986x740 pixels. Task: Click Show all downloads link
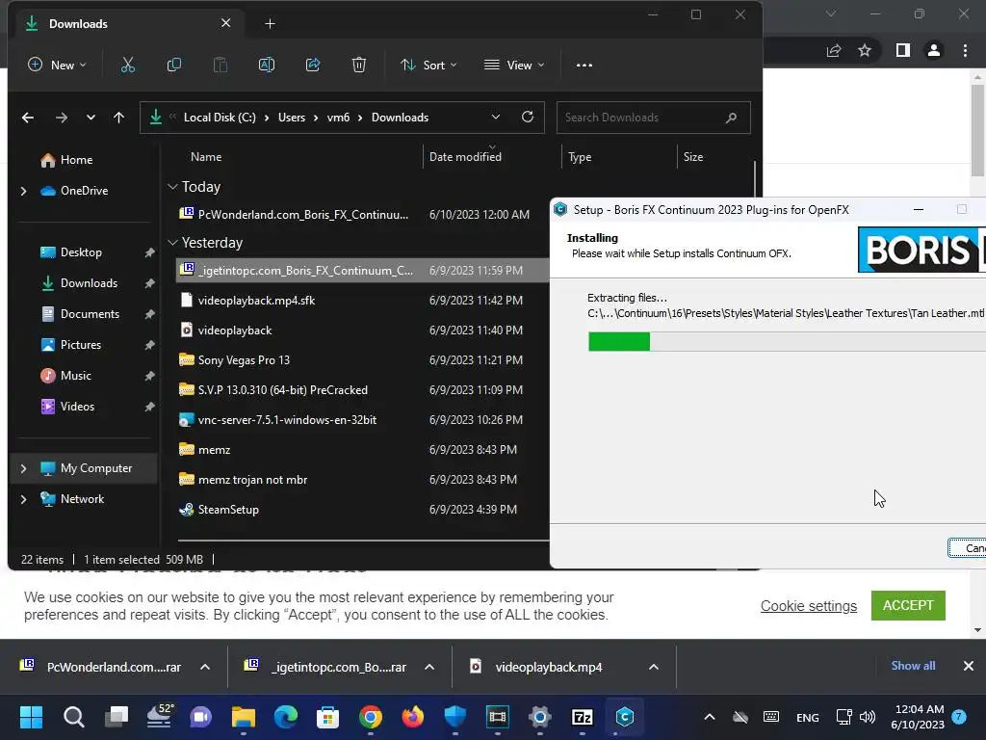tap(913, 666)
